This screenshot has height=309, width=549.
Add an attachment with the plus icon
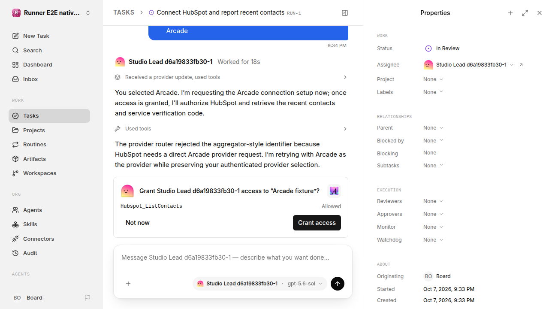[x=128, y=284]
